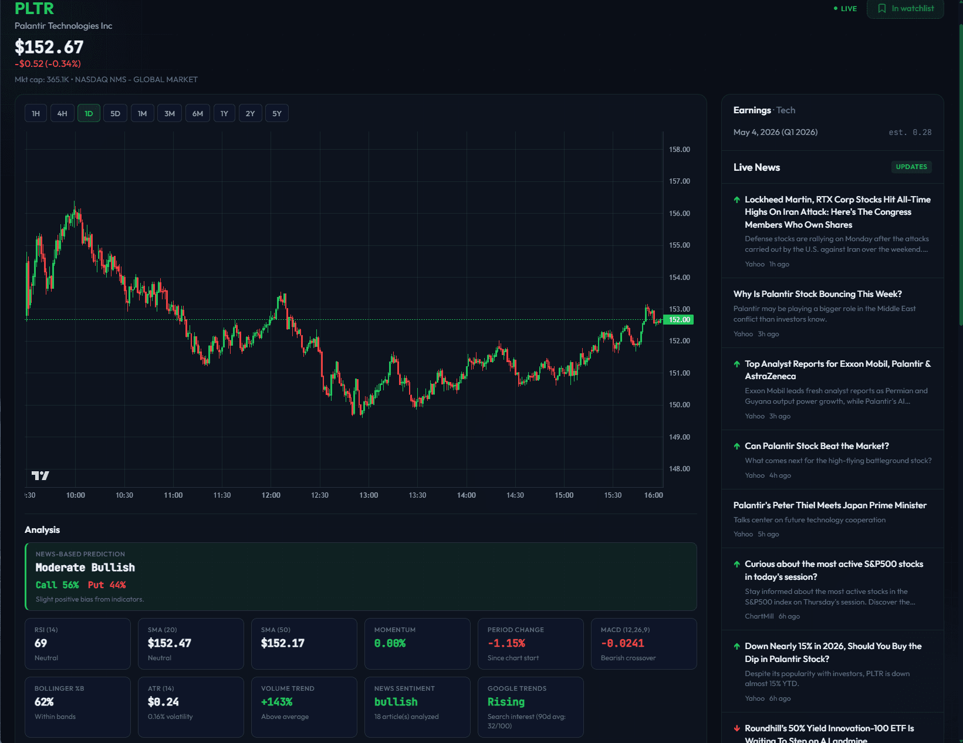The width and height of the screenshot is (963, 743).
Task: Click the TradingView logo on the chart
Action: pos(39,477)
